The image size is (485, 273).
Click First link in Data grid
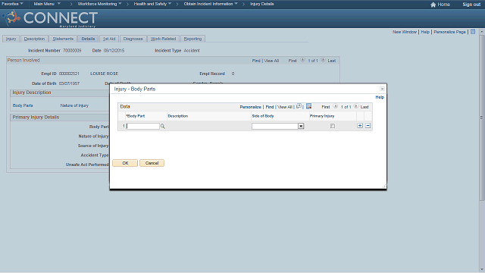tap(325, 107)
